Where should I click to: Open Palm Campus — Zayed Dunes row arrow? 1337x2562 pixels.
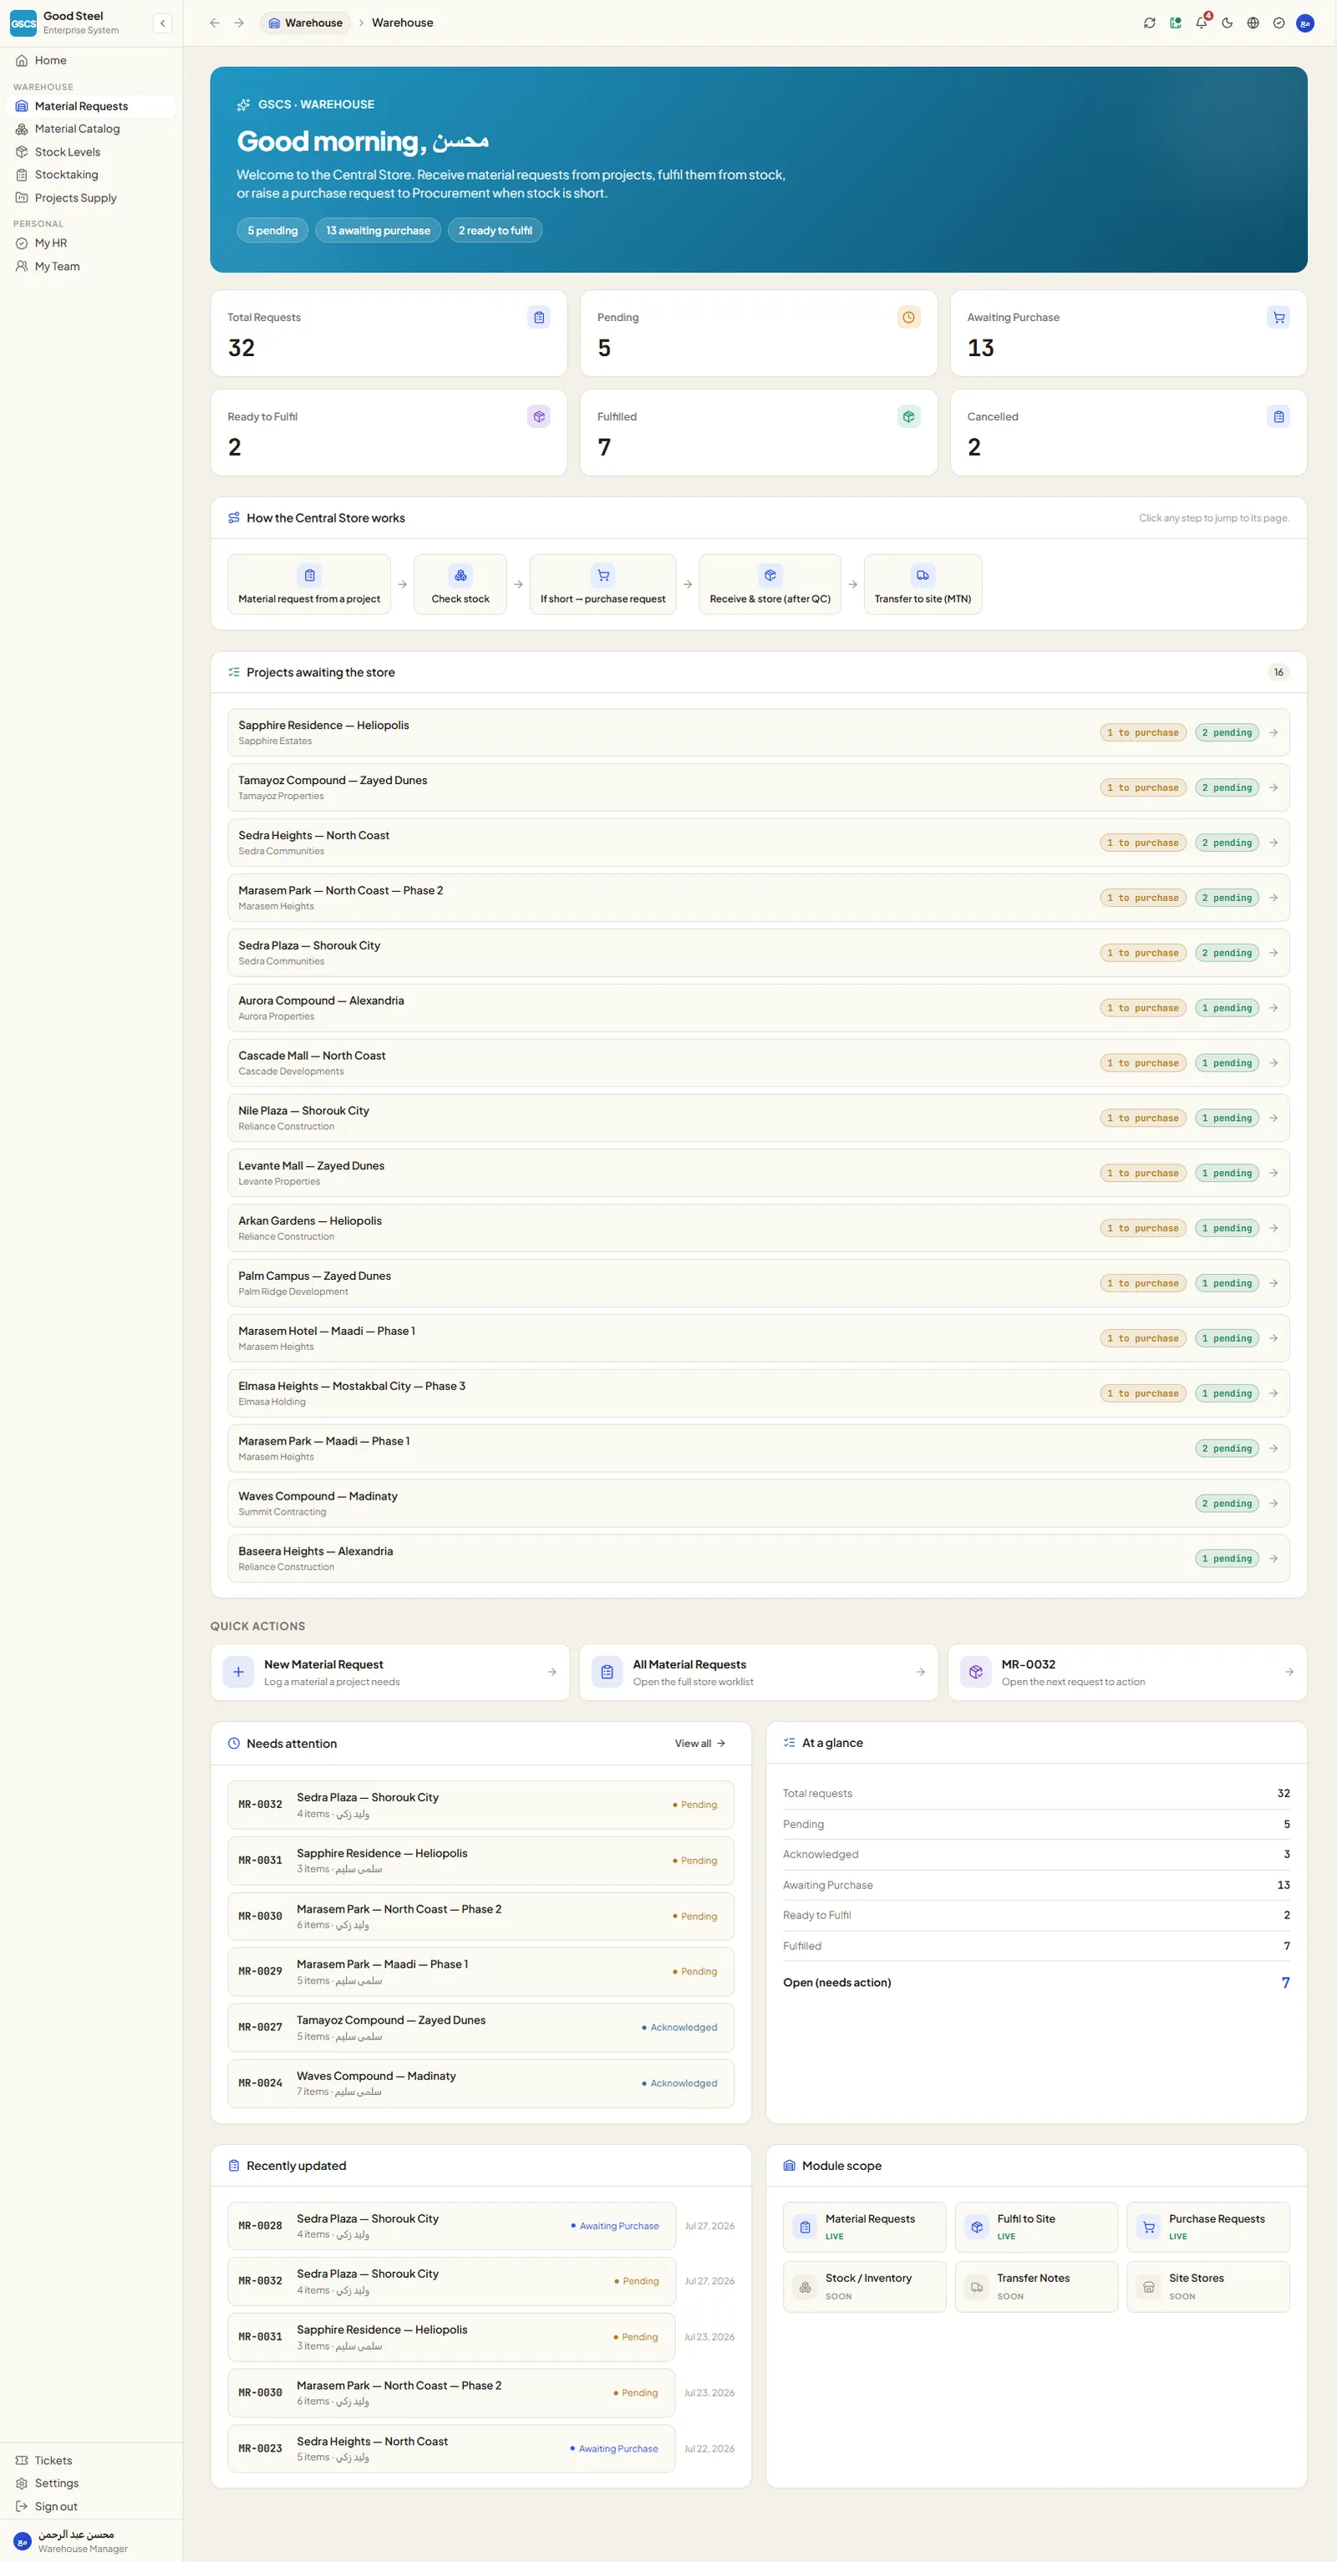click(x=1273, y=1283)
